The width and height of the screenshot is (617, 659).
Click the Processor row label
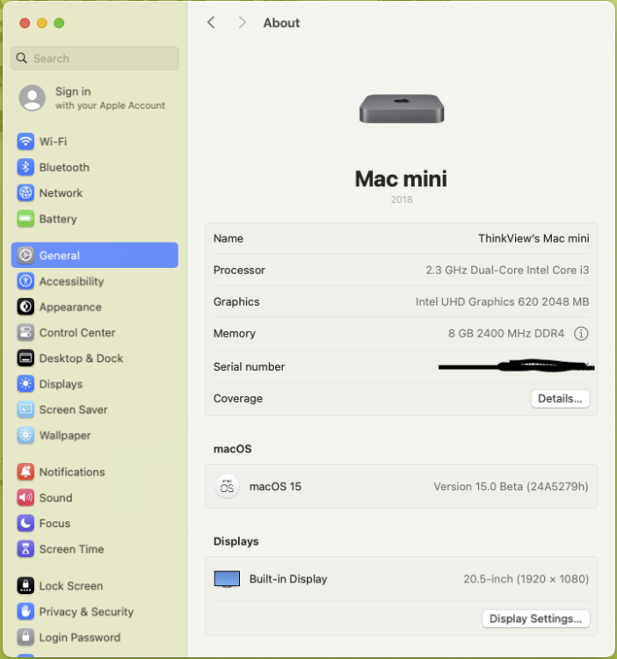(x=239, y=270)
